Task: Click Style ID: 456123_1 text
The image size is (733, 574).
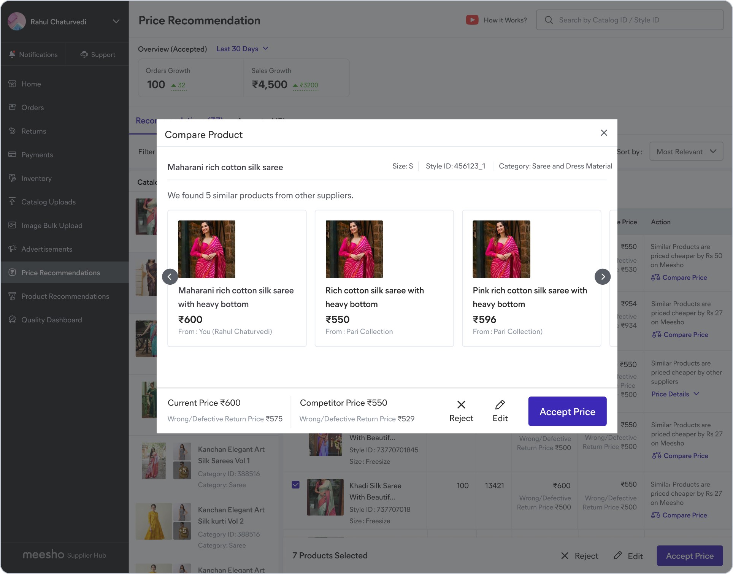Action: click(455, 166)
